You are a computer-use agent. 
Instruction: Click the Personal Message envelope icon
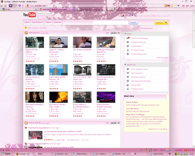click(128, 38)
